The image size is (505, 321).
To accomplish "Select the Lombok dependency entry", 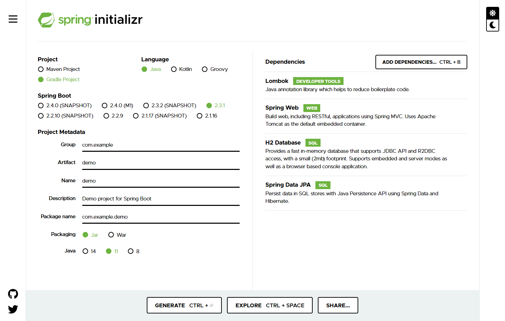I will coord(366,85).
